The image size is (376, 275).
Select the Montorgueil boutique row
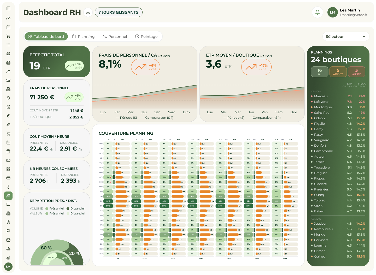338,107
